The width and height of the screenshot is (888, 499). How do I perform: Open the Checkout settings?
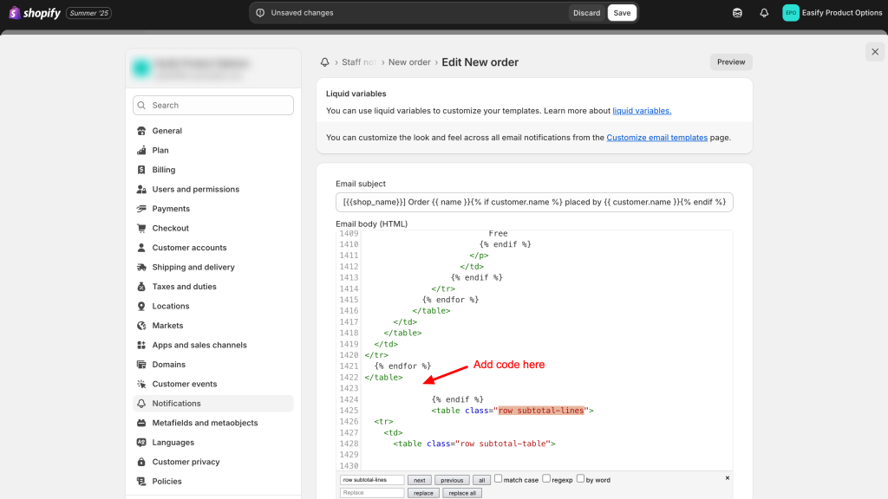coord(213,229)
